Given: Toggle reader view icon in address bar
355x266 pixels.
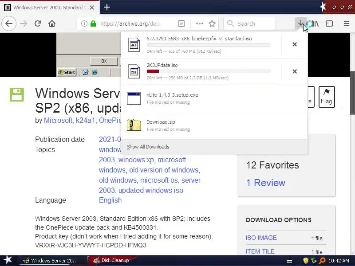Looking at the screenshot, I should pos(181,23).
